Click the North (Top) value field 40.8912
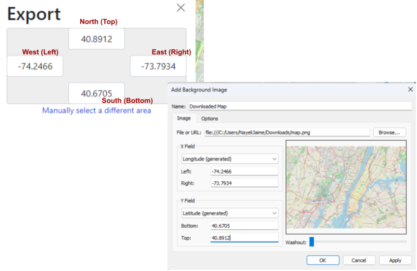Viewport: 417px width, 271px height. pos(96,39)
